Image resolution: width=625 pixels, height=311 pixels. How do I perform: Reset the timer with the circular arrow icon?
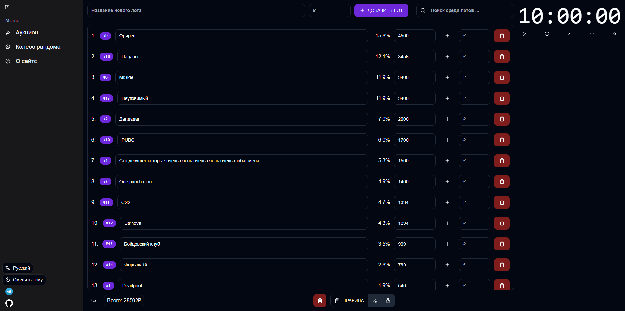[x=547, y=34]
